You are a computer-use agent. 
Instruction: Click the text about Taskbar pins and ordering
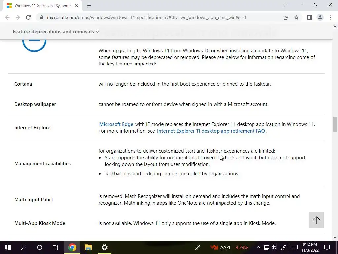[x=172, y=174]
